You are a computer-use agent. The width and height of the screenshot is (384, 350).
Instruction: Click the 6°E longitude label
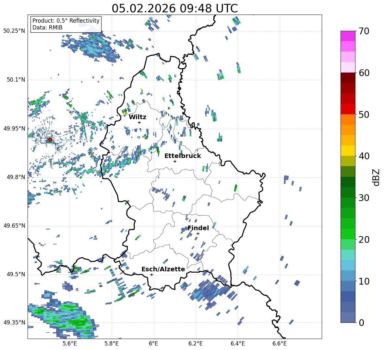(153, 344)
